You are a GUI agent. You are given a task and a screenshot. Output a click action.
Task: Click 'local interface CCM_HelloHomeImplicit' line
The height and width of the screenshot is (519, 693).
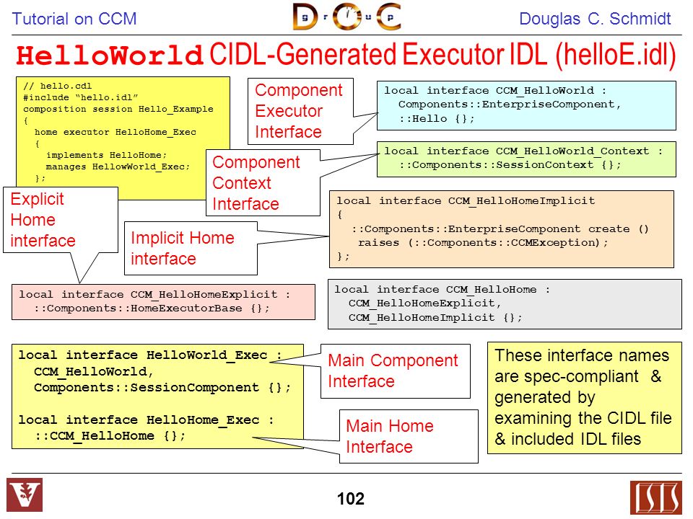pos(466,201)
